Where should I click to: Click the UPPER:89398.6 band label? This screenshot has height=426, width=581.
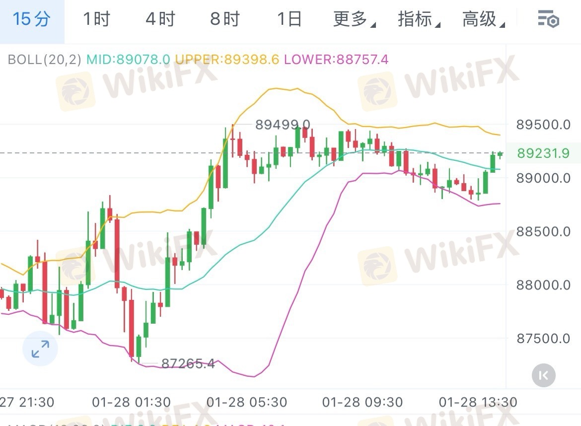coord(227,60)
